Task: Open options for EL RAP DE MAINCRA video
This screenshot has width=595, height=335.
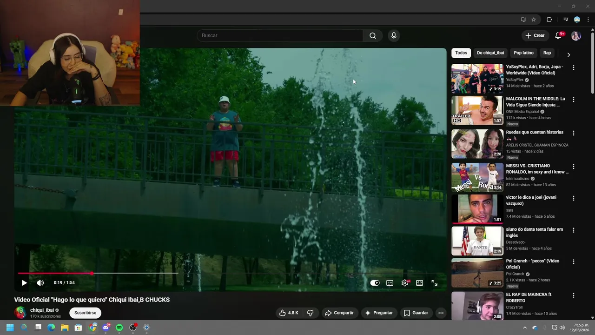Action: [573, 295]
